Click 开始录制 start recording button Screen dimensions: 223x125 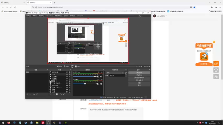139,75
